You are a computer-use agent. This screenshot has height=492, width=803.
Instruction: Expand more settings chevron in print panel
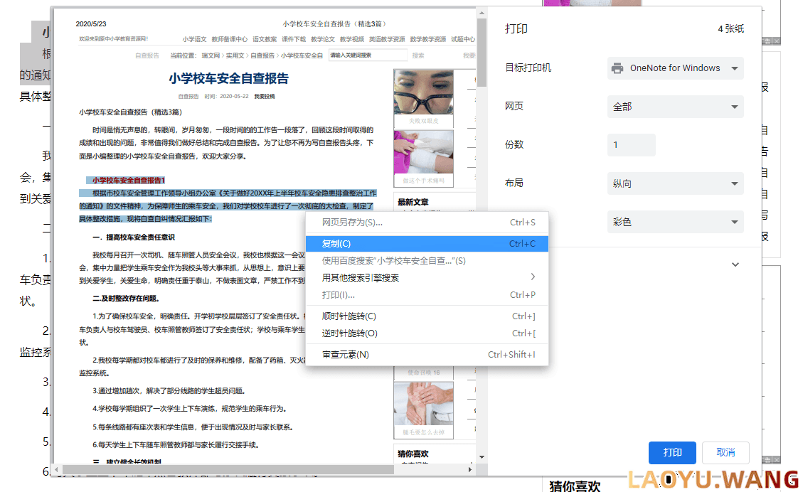coord(735,264)
